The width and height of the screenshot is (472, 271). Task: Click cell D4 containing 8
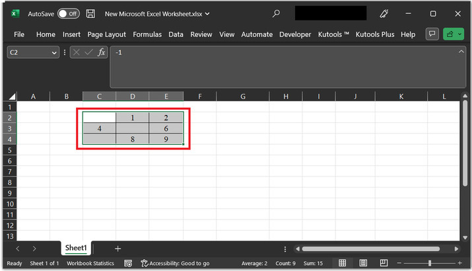132,139
